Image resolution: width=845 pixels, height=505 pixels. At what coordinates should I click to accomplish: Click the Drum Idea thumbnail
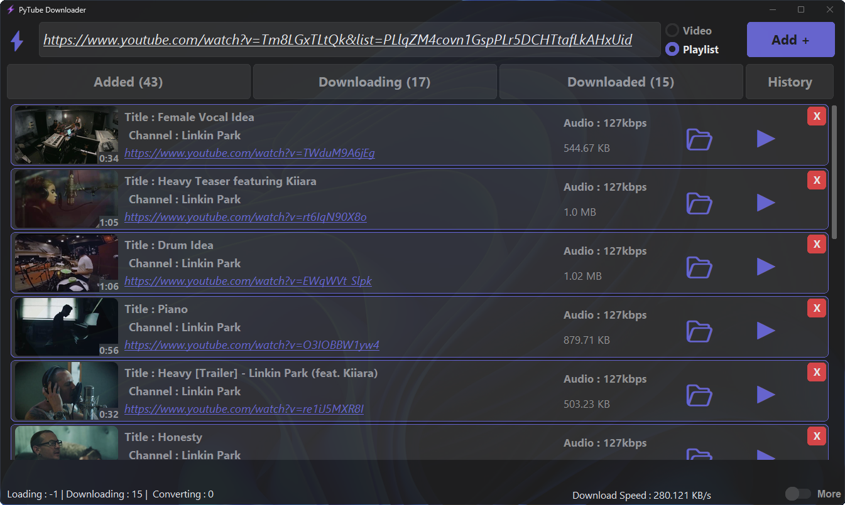(x=67, y=263)
